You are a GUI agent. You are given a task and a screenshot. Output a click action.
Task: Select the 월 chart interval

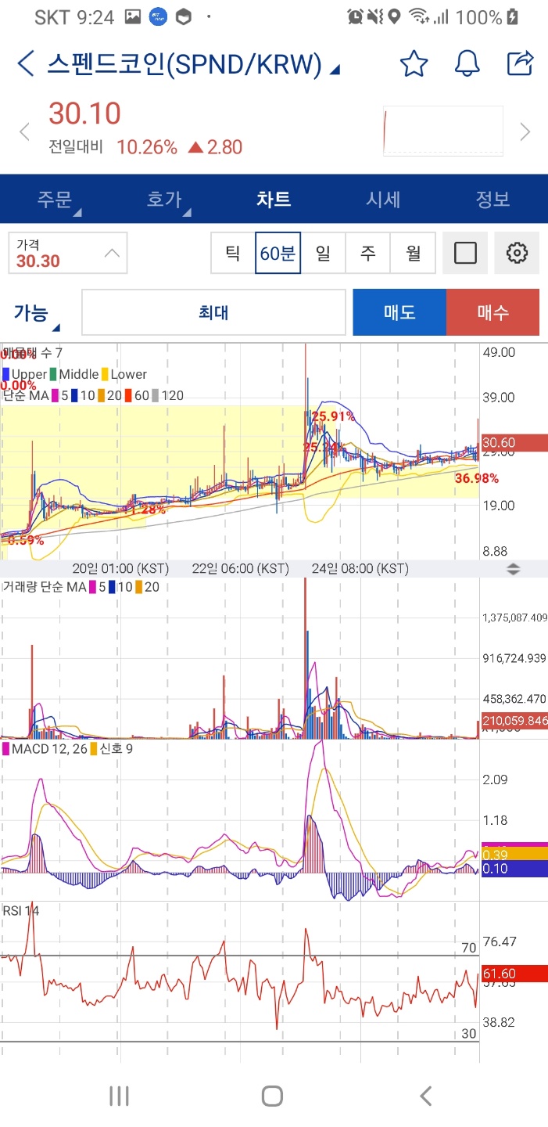pyautogui.click(x=413, y=253)
